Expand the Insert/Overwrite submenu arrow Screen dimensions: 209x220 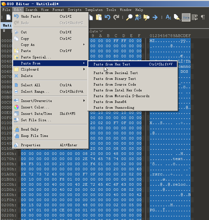pyautogui.click(x=84, y=101)
